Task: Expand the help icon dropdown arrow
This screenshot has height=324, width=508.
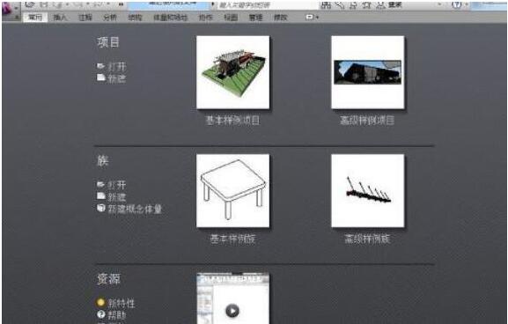Action: (467, 4)
